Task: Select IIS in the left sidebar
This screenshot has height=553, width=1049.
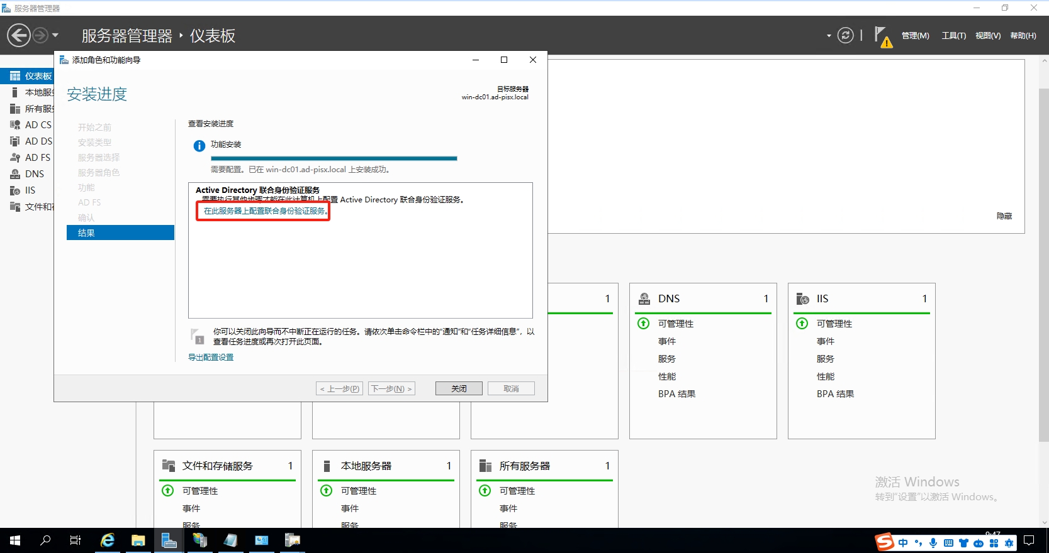Action: point(30,190)
